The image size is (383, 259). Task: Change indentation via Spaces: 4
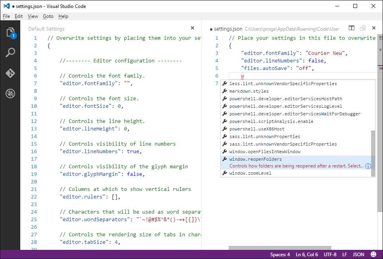[x=280, y=255]
